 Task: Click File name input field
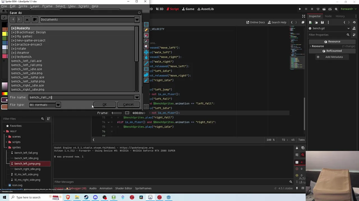click(81, 97)
